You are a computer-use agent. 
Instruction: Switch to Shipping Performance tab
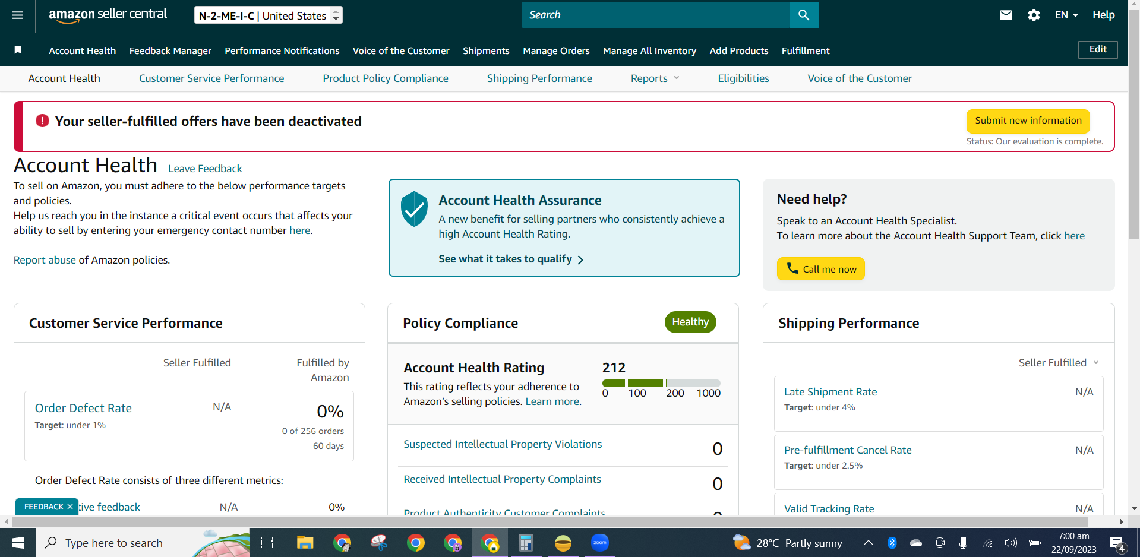click(539, 78)
